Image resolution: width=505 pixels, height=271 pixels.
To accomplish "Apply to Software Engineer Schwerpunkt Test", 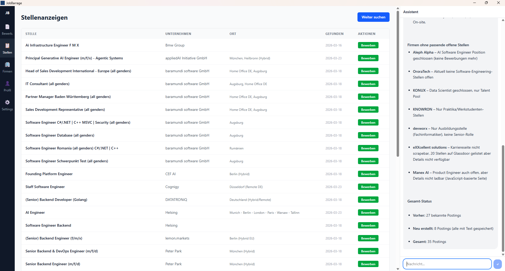I will pyautogui.click(x=368, y=161).
